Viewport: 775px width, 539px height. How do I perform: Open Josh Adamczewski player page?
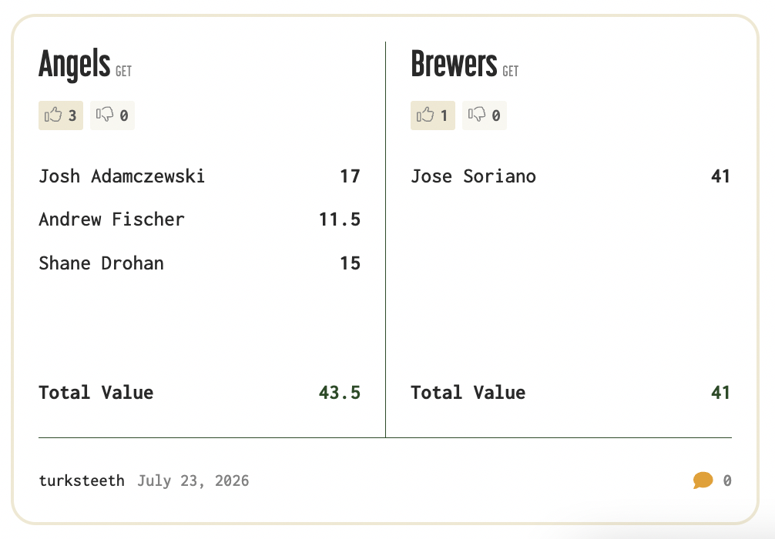pos(122,176)
